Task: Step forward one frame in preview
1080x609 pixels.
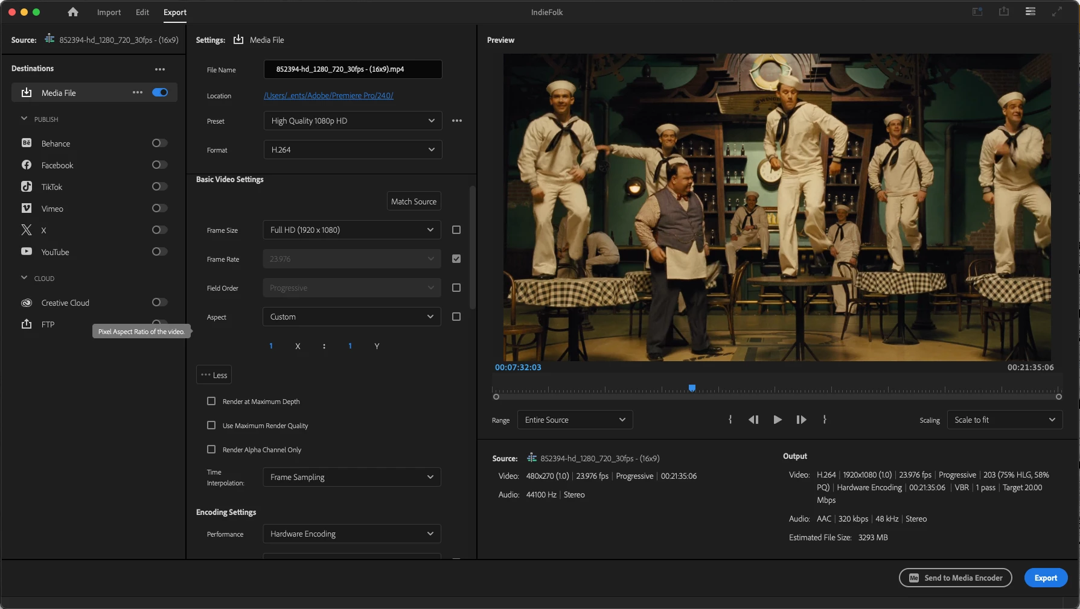Action: [x=801, y=420]
